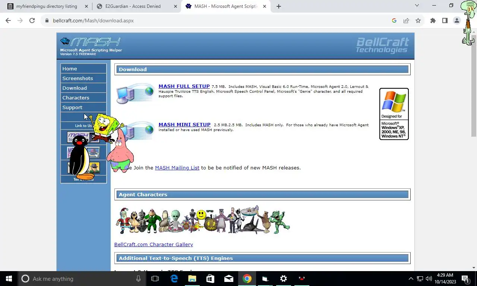The image size is (477, 286).
Task: Click the SpongeBob agent character
Action: click(x=105, y=128)
